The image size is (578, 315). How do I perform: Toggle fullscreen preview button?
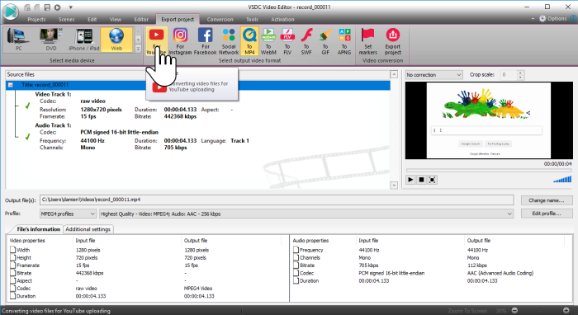(433, 180)
